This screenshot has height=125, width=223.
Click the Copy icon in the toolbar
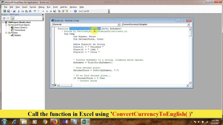(22, 11)
